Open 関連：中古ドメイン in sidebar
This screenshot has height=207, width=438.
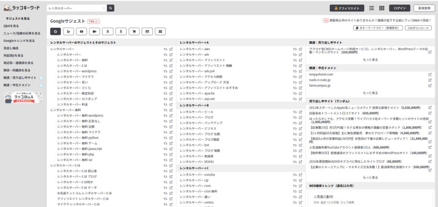coord(17,85)
